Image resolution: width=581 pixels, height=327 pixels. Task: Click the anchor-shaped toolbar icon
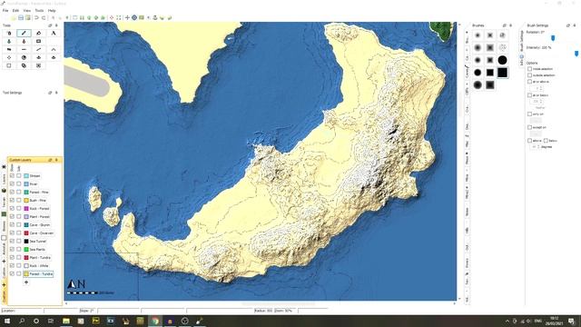pyautogui.click(x=155, y=18)
